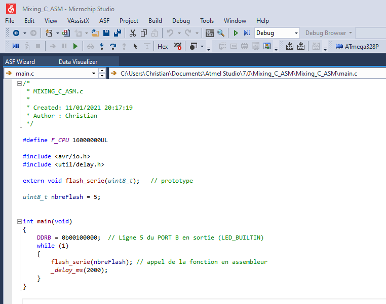Screen dimensions: 386x304
Task: Open the Edit menu
Action: 29,21
